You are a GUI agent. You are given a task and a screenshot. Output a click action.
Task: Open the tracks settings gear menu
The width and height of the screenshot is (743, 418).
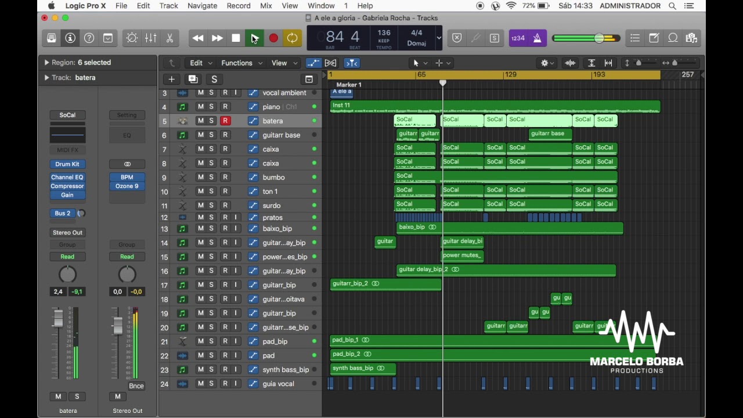pyautogui.click(x=547, y=63)
